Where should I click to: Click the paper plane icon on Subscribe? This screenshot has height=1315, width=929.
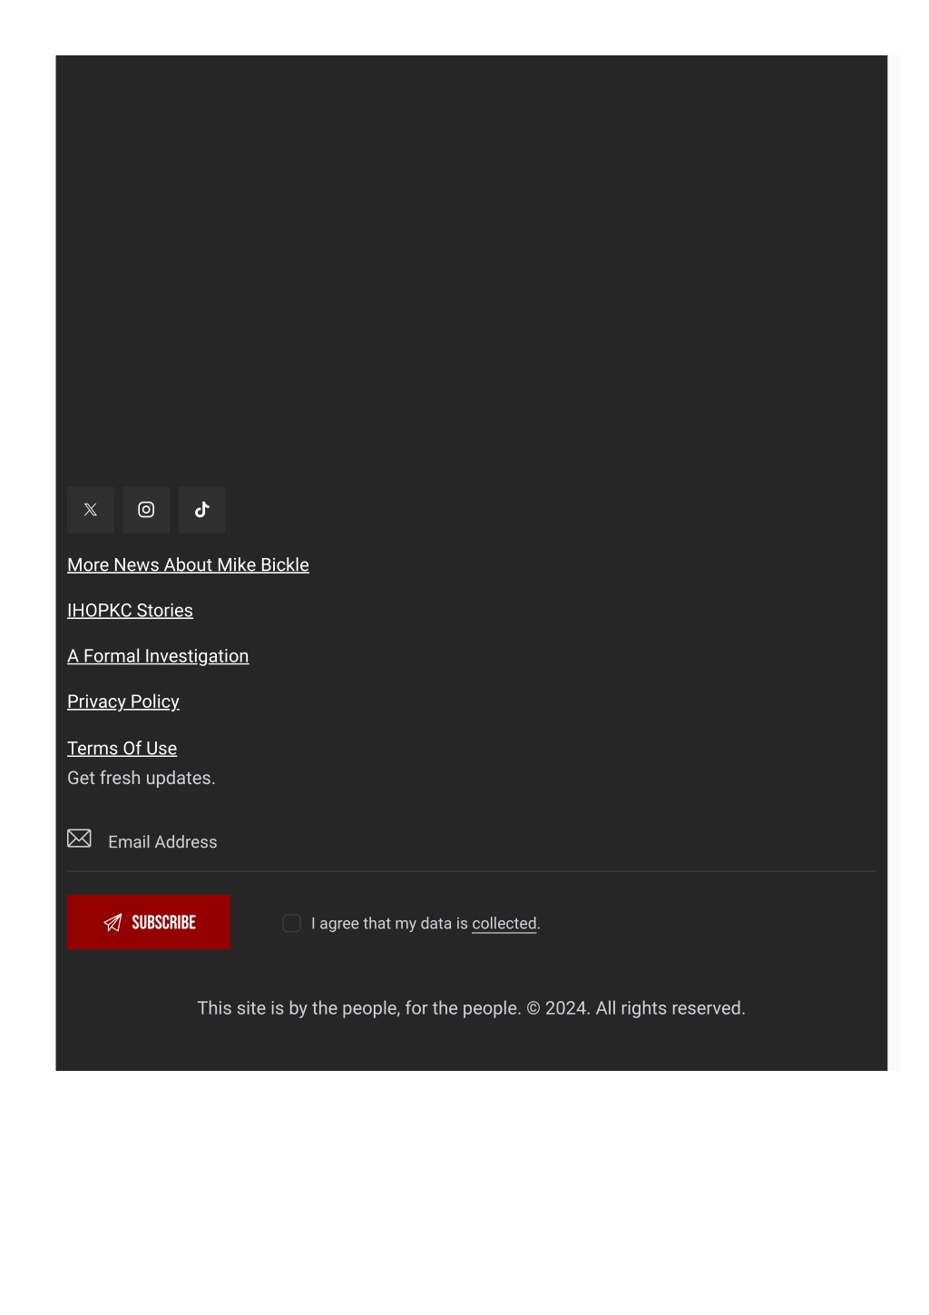(x=112, y=923)
